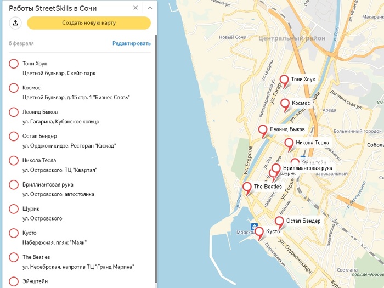Open The Beatles list entry title

point(36,257)
